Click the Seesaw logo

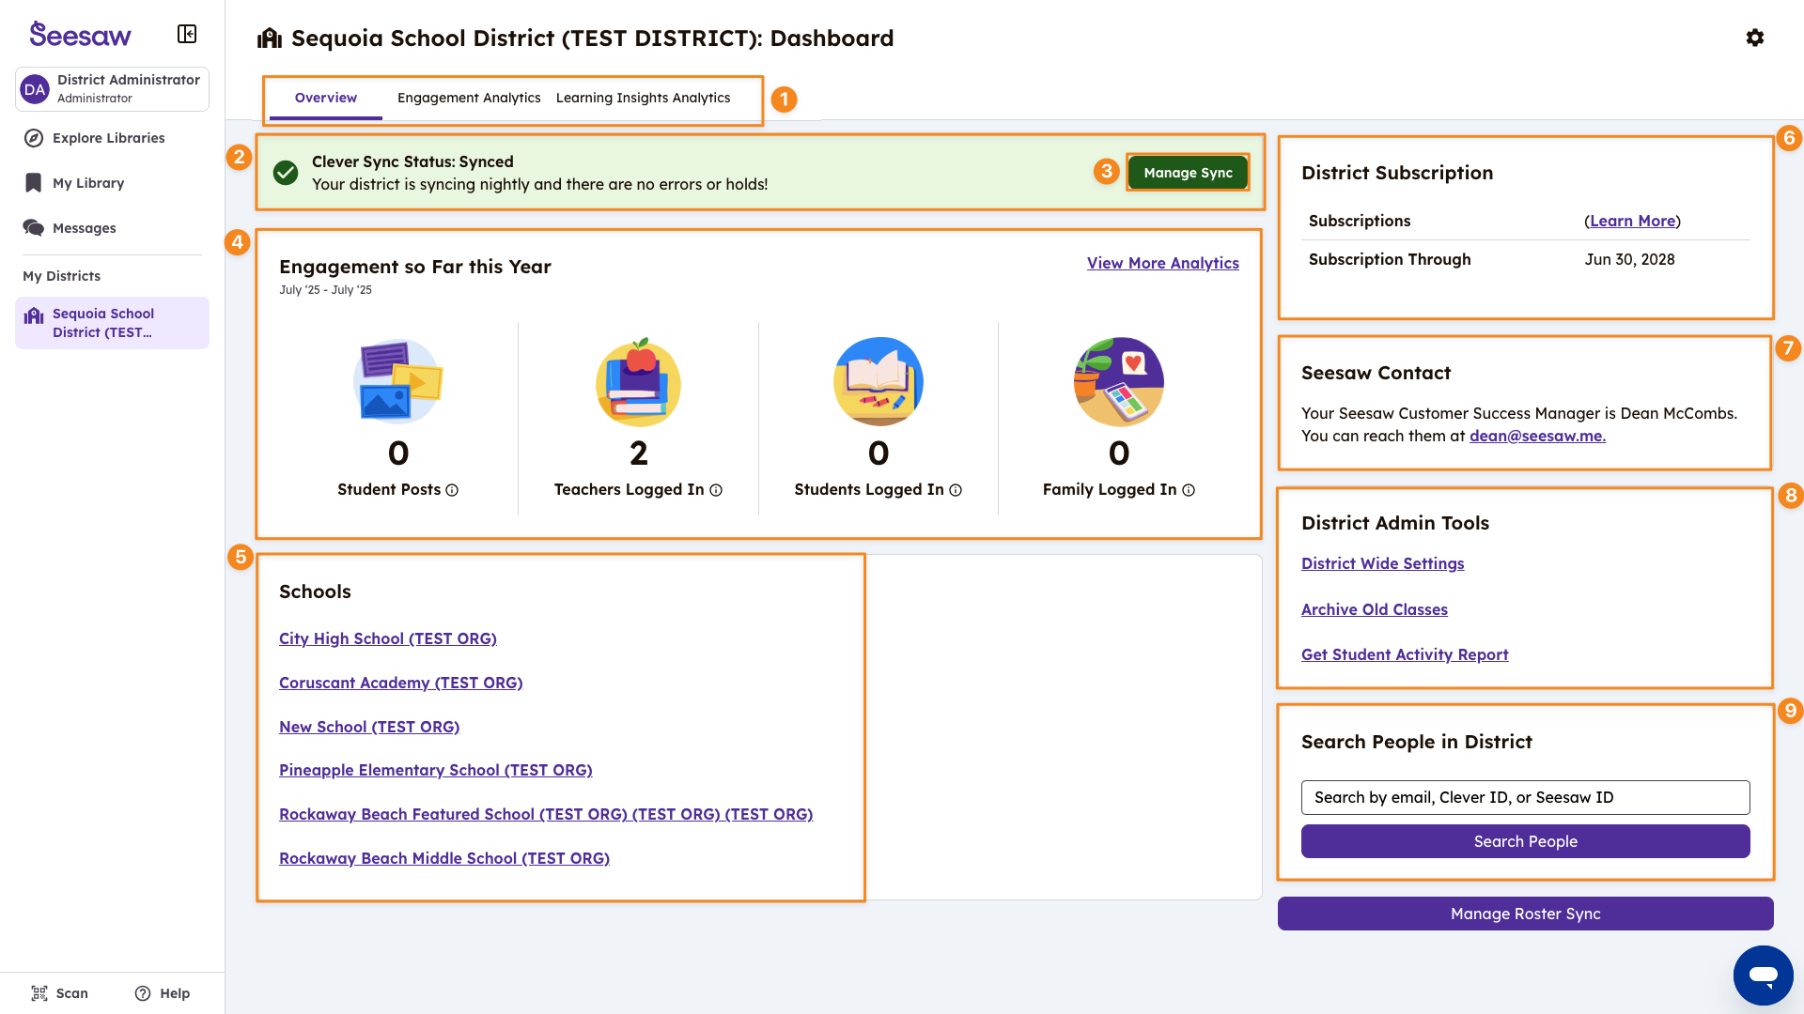[80, 35]
